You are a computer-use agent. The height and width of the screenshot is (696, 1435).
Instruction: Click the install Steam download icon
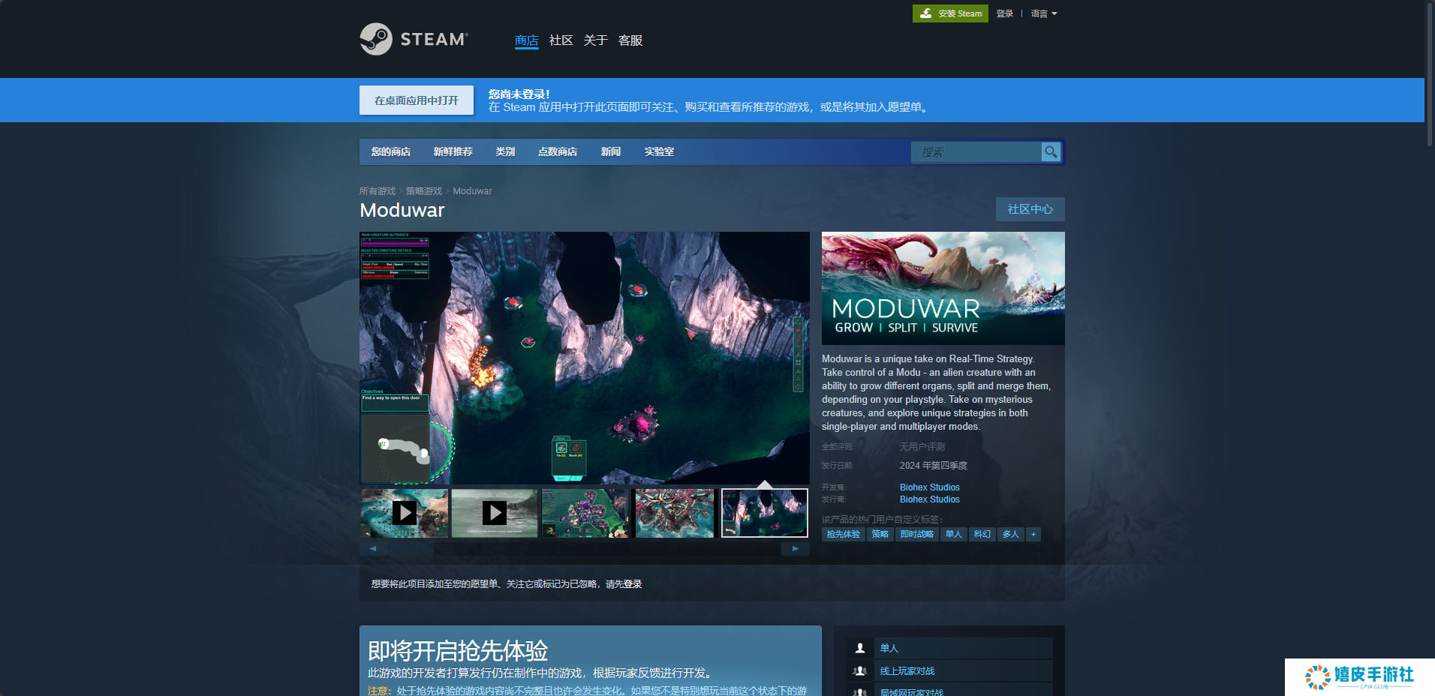[926, 13]
